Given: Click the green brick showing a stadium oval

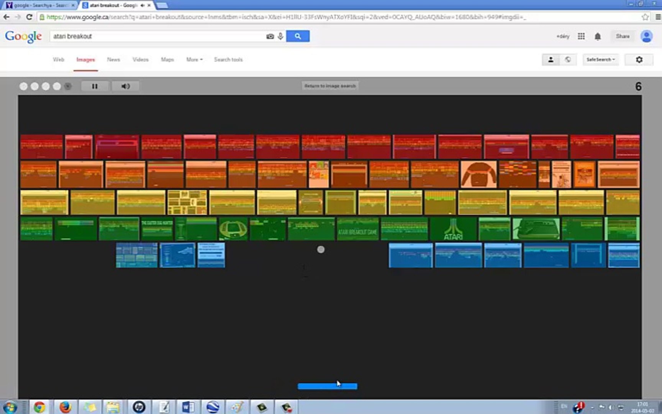Looking at the screenshot, I should click(233, 229).
